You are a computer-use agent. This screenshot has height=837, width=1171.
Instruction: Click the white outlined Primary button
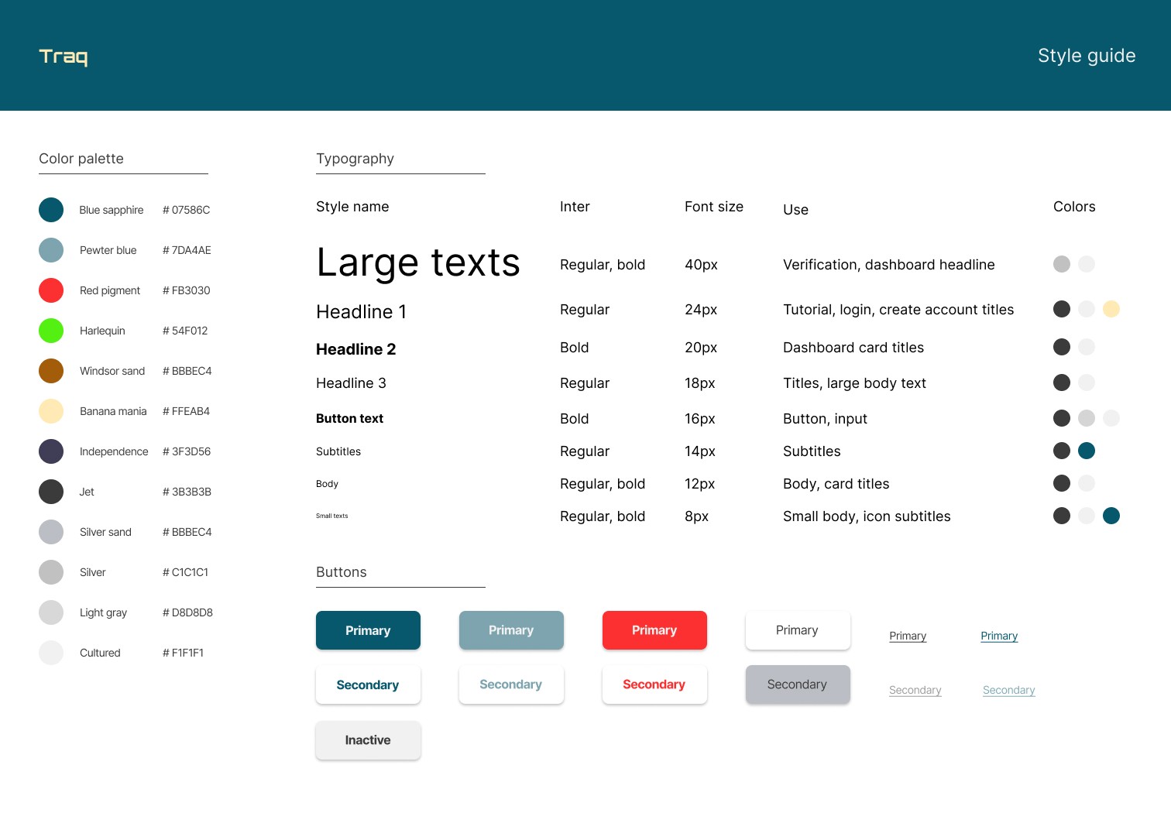[x=798, y=630]
